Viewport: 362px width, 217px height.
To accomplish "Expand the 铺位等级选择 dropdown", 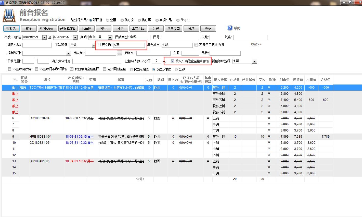I will coord(254,61).
